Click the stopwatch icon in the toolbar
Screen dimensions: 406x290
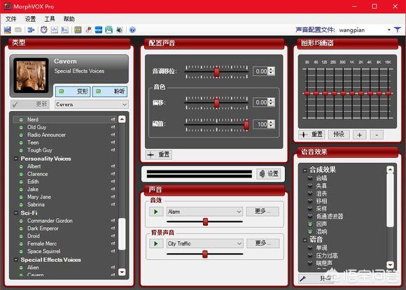pyautogui.click(x=44, y=30)
